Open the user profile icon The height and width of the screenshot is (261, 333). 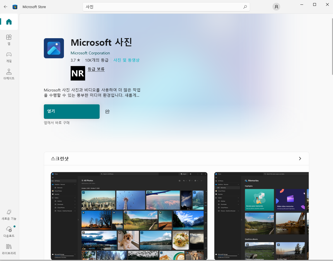276,7
